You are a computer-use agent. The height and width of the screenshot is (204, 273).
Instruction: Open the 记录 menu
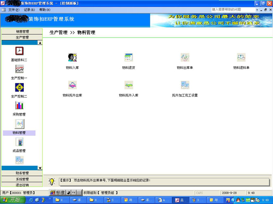tap(29, 10)
